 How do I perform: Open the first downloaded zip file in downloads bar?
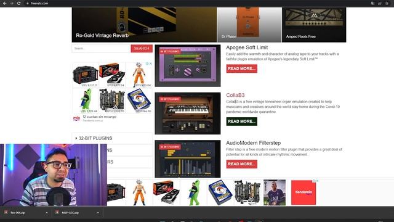pos(18,213)
